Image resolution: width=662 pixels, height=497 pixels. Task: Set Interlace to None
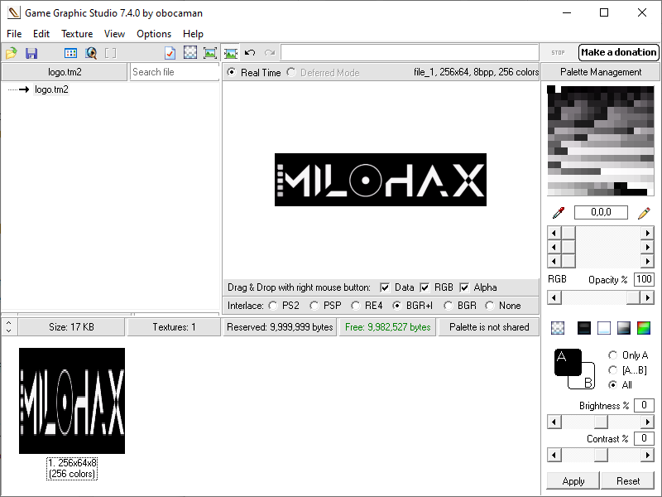tap(490, 306)
